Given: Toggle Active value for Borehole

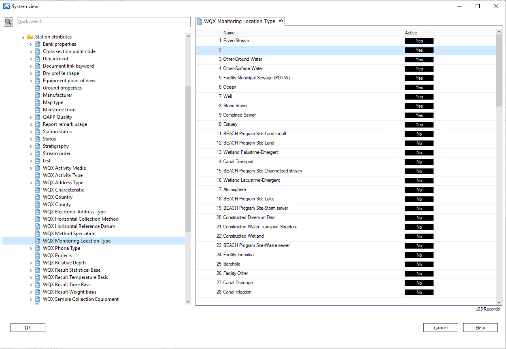Looking at the screenshot, I should point(419,264).
